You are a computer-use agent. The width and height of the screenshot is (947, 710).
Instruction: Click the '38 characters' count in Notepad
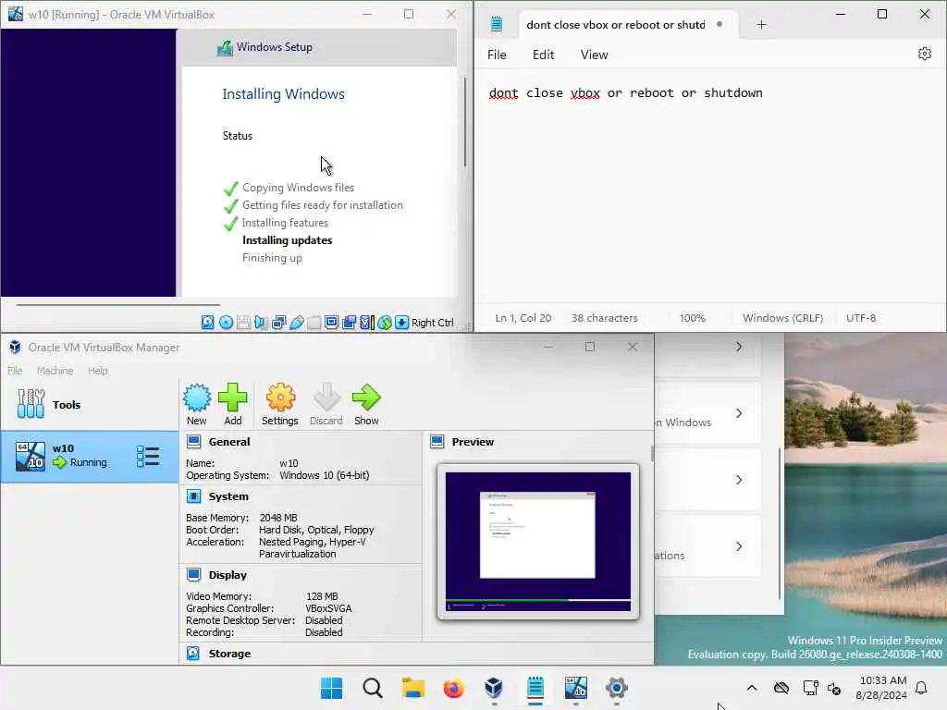605,318
